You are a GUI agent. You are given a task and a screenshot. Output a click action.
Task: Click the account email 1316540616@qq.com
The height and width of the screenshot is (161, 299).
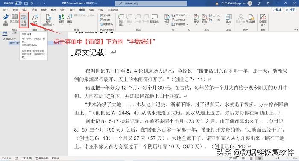233,3
